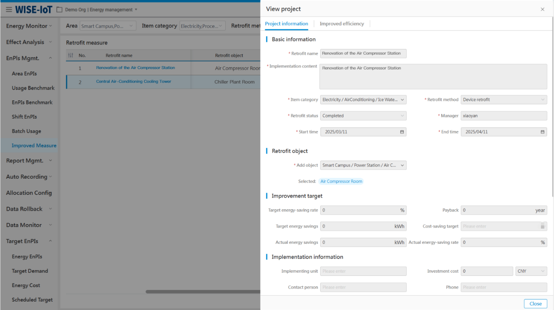Open the Start time calendar icon
This screenshot has width=554, height=310.
[402, 132]
